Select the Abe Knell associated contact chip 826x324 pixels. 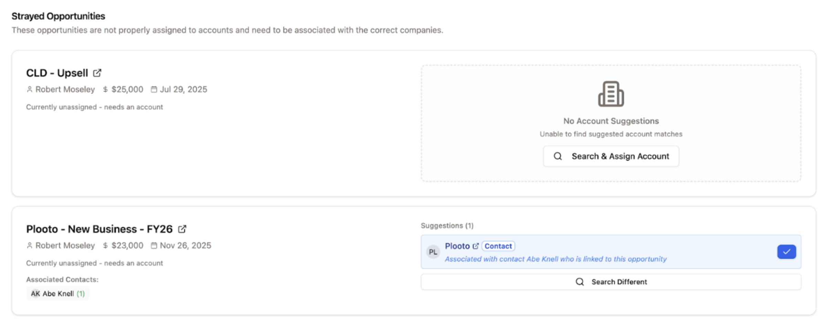pyautogui.click(x=58, y=293)
